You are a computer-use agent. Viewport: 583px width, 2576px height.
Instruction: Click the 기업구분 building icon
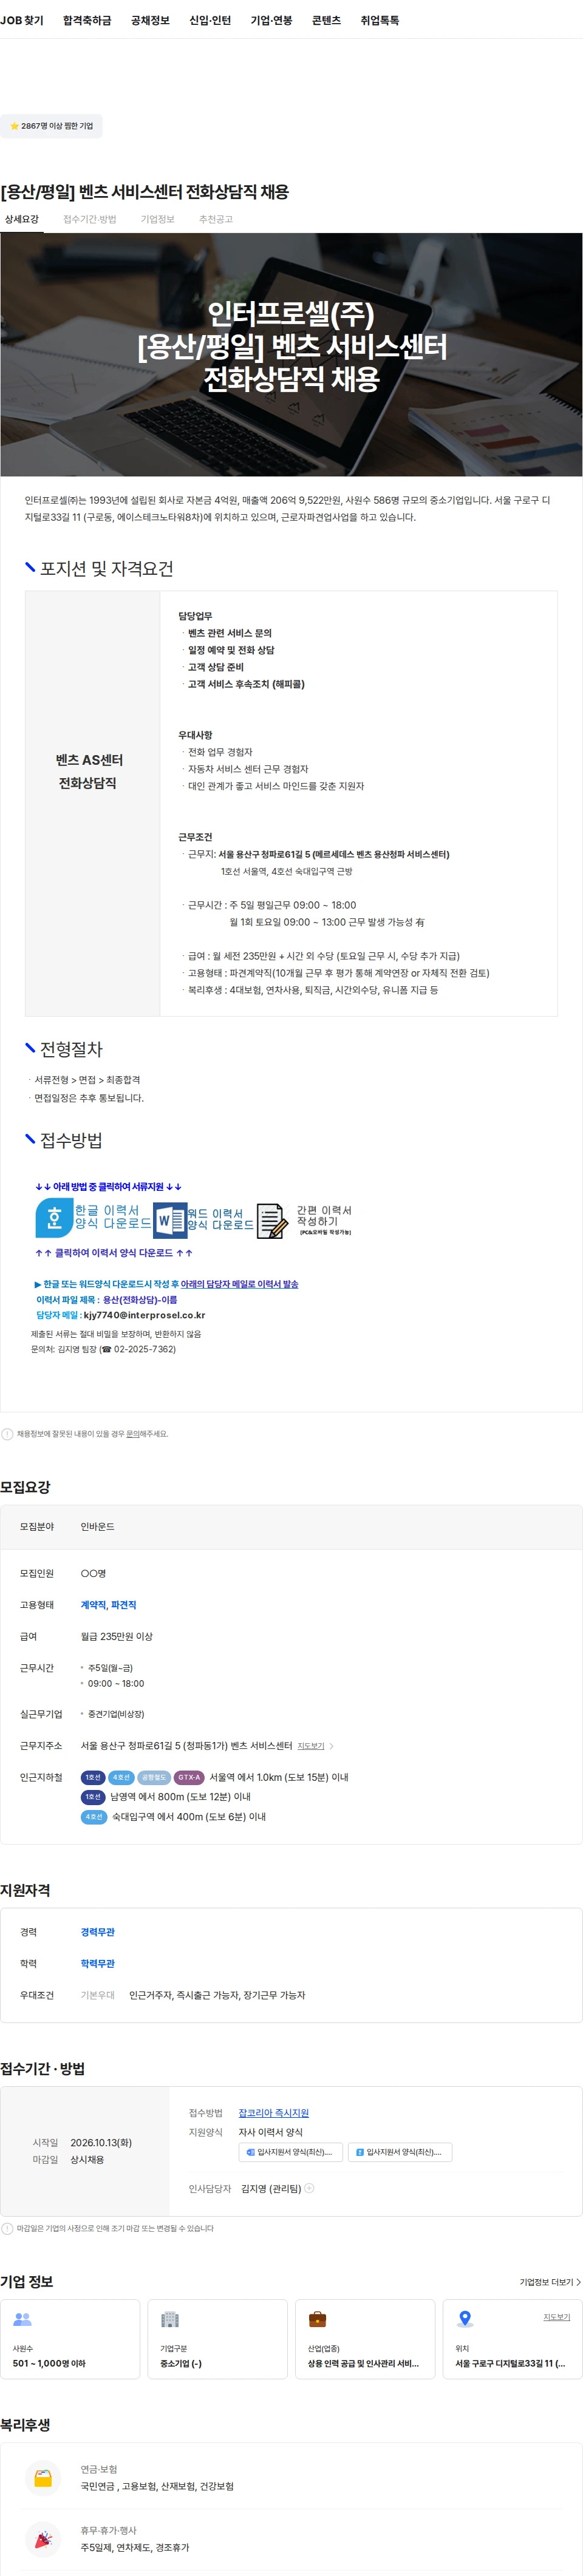point(170,2319)
